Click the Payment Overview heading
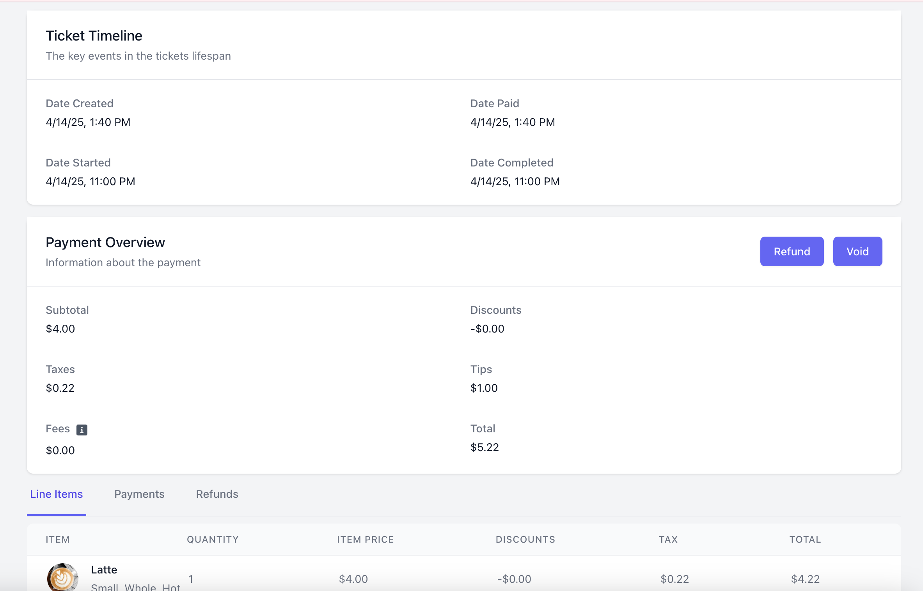 (x=105, y=242)
